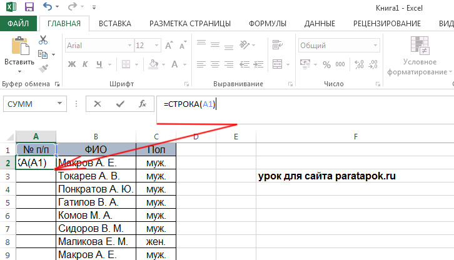454x260 pixels.
Task: Decrease indent icon
Action: click(x=245, y=64)
